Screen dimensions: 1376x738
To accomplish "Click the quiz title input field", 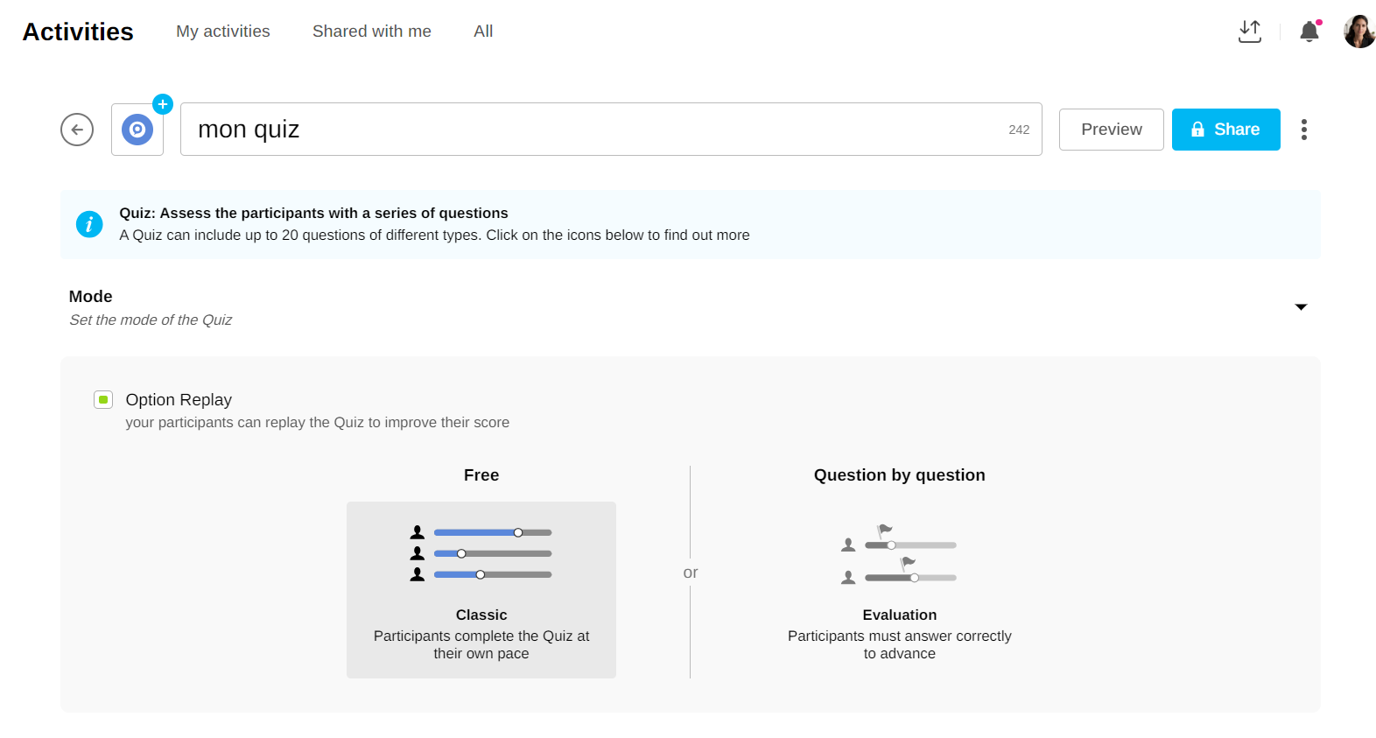I will 595,130.
